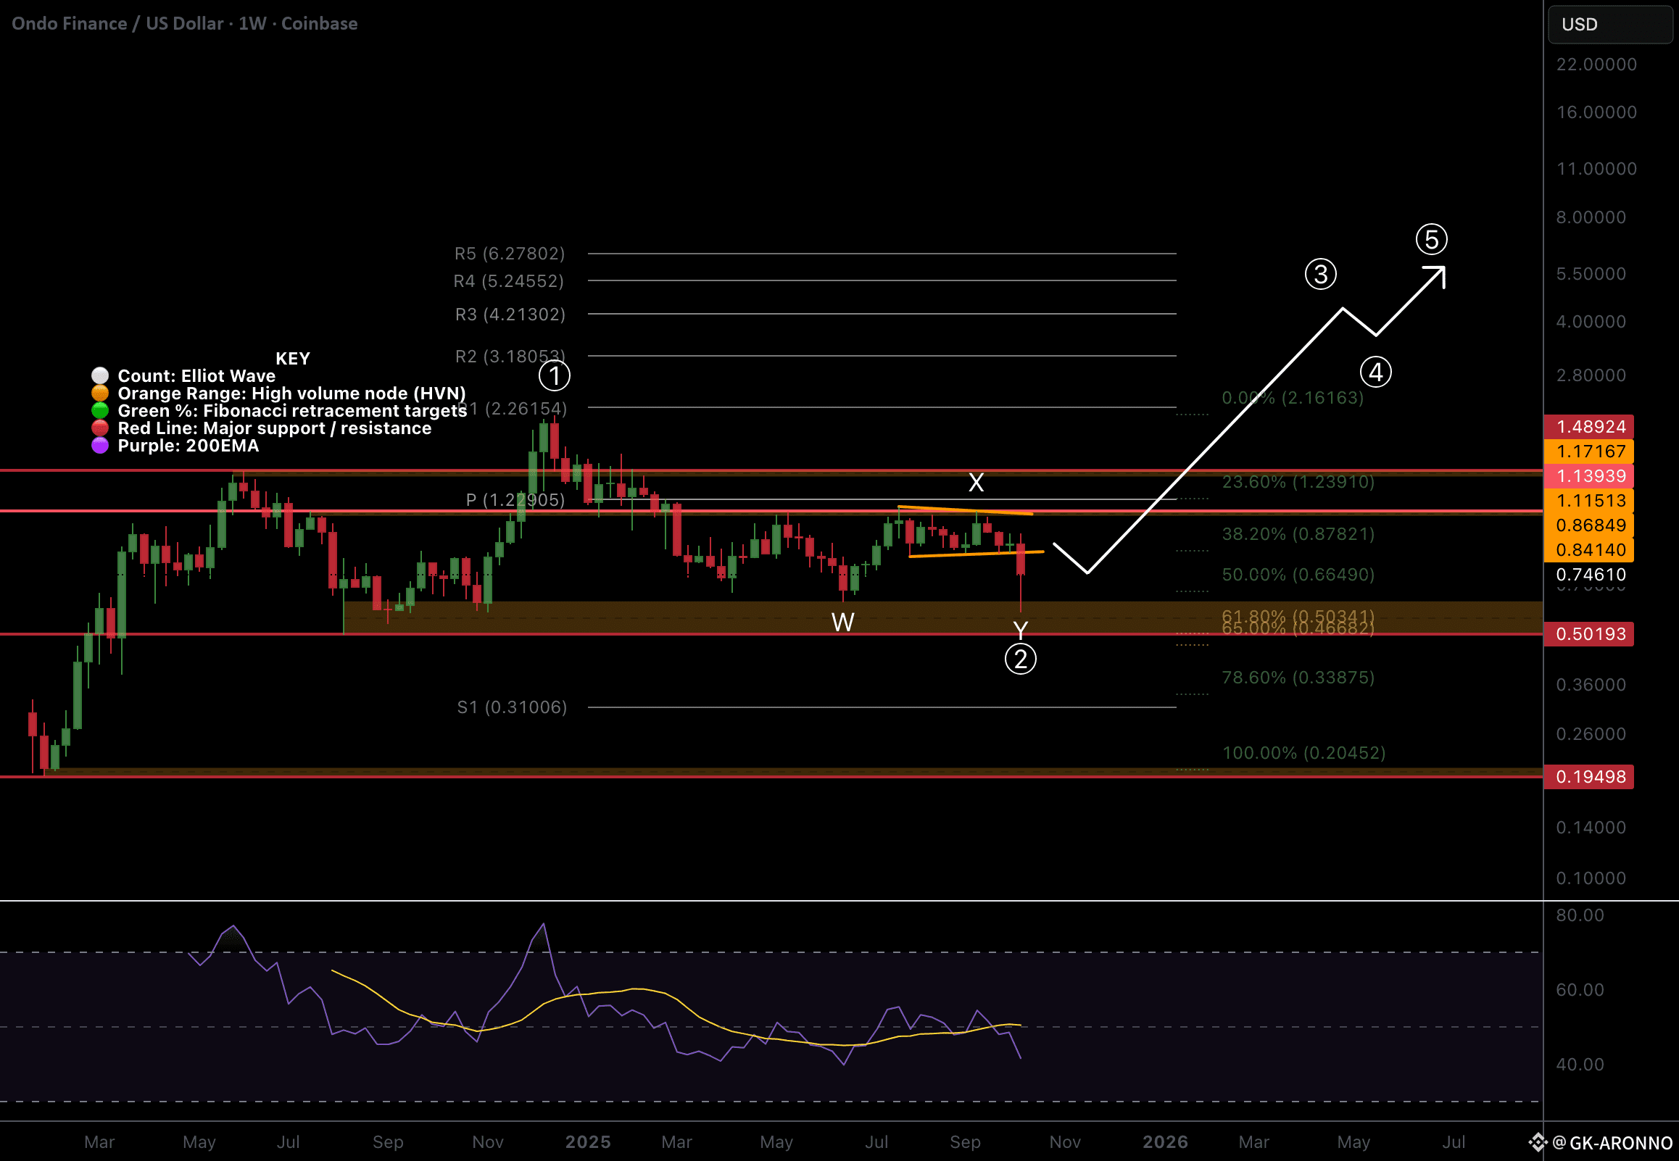1679x1161 pixels.
Task: Click the circled wave 2 marker
Action: click(1020, 659)
